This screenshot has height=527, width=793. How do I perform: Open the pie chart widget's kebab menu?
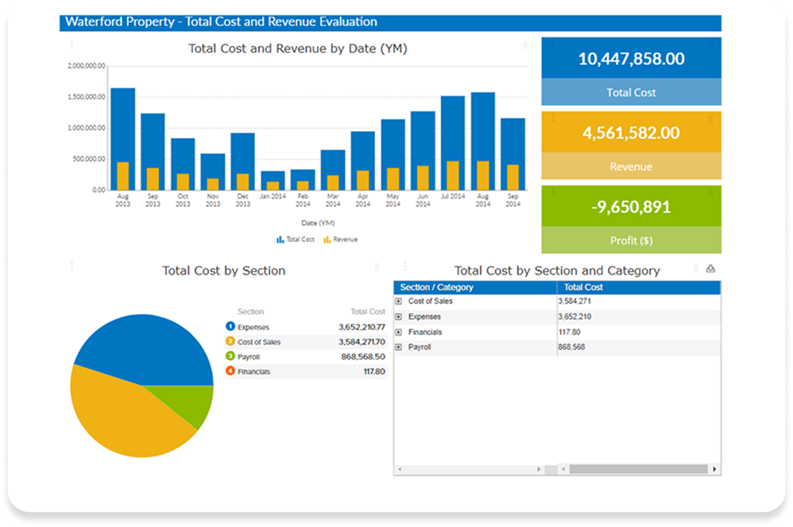tap(72, 267)
